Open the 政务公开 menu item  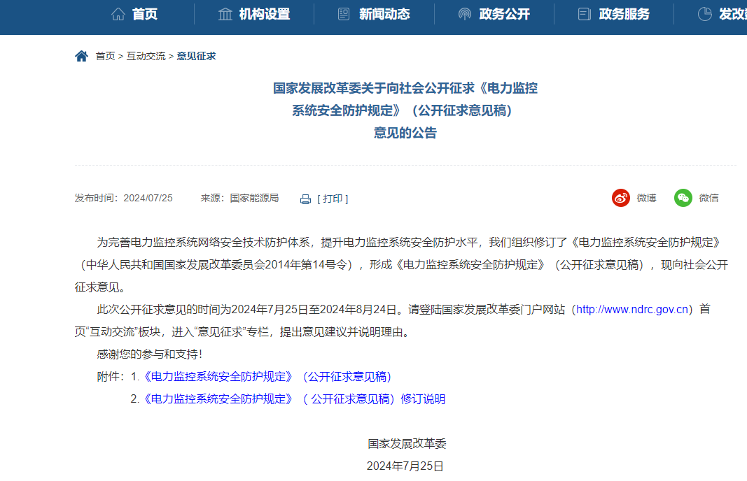pyautogui.click(x=505, y=14)
